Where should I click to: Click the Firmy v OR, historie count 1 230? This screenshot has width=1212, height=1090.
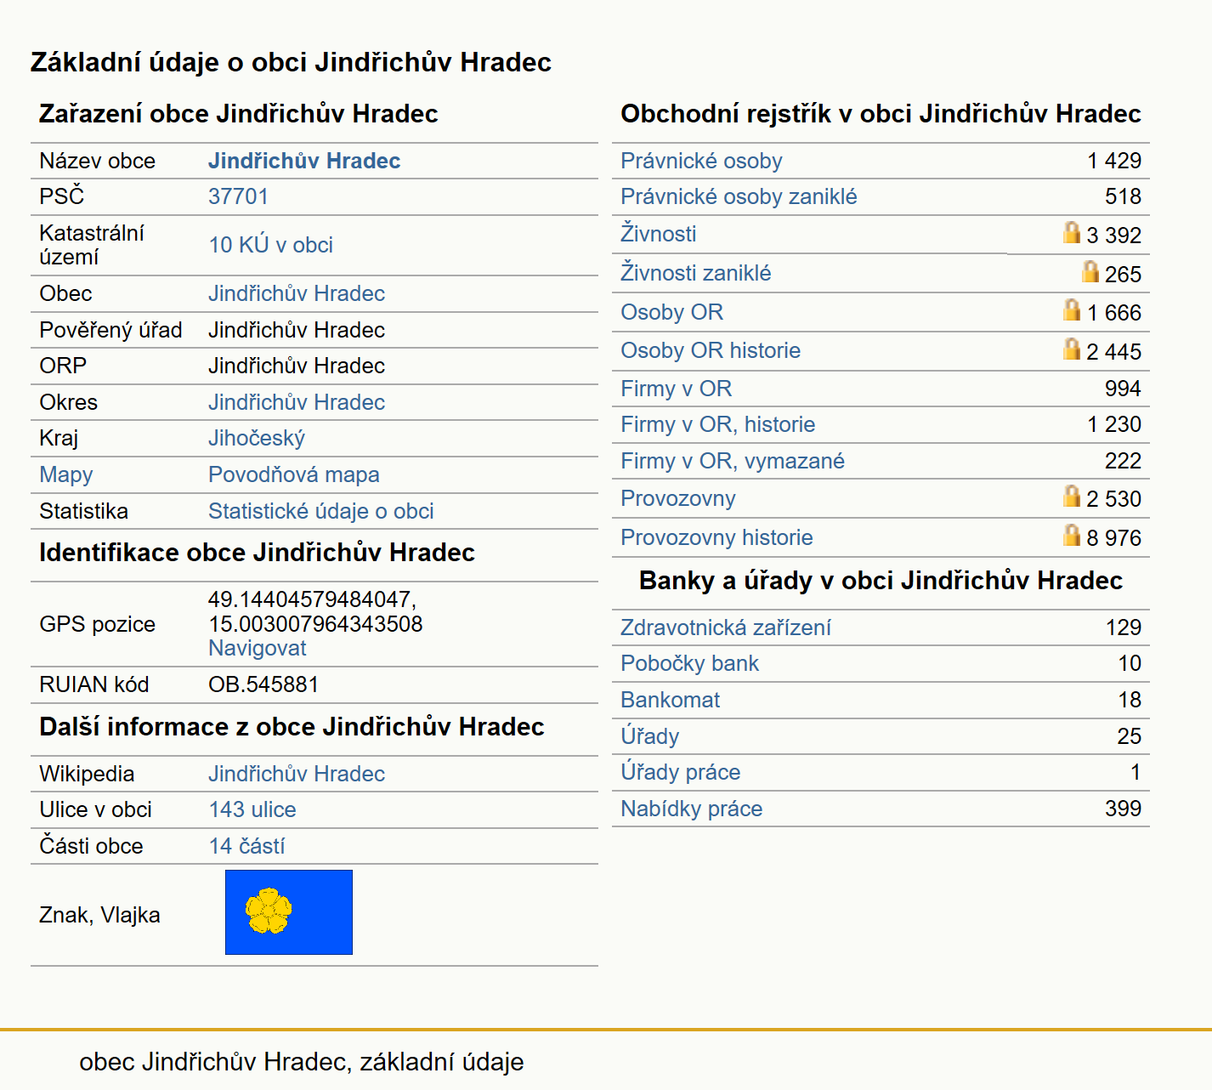tap(1114, 424)
